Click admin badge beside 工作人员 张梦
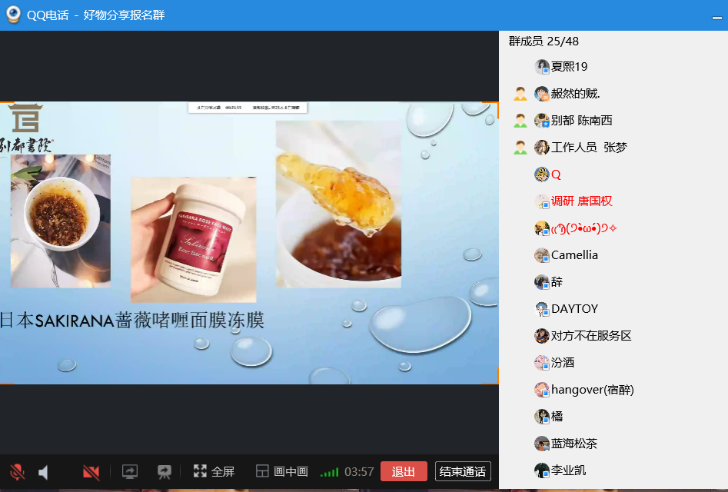Viewport: 728px width, 492px height. coord(520,148)
